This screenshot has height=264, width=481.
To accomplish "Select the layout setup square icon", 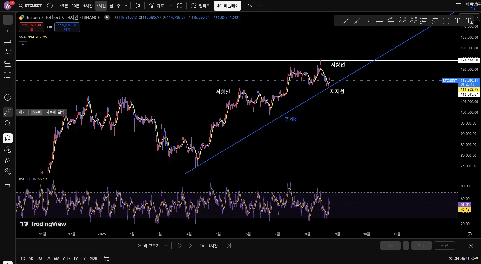I will click(458, 6).
